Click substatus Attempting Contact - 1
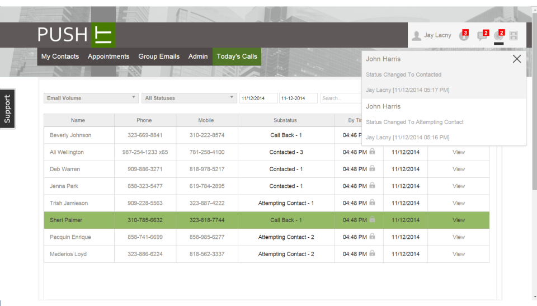The width and height of the screenshot is (537, 306). click(286, 203)
